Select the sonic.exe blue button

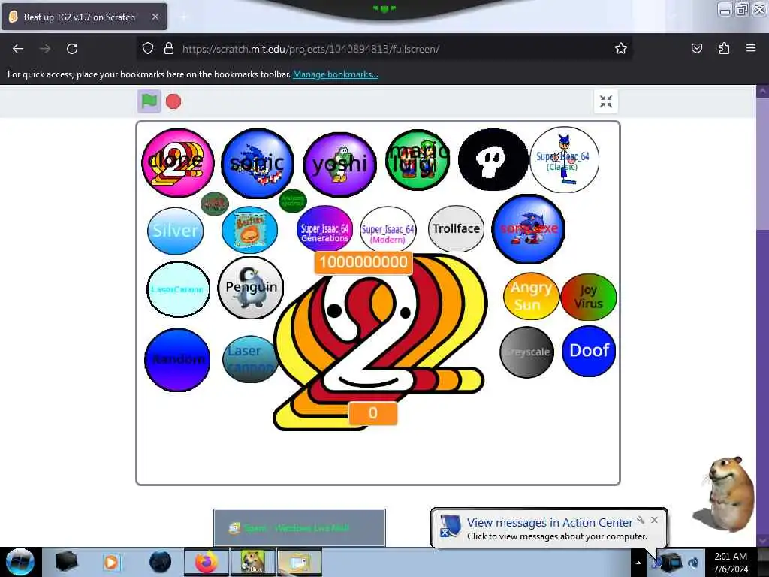(529, 228)
